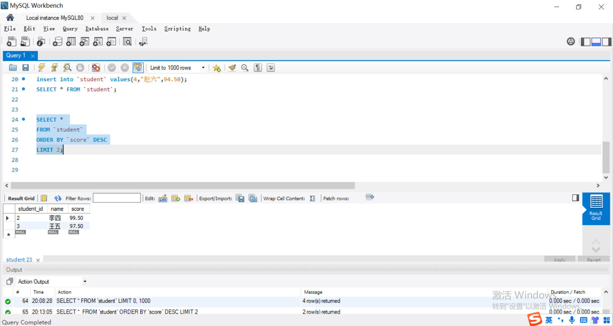
Task: Create a new function icon
Action: pyautogui.click(x=111, y=42)
